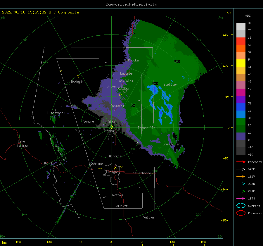Select the Airdrie label
The height and width of the screenshot is (246, 263).
(x=115, y=156)
